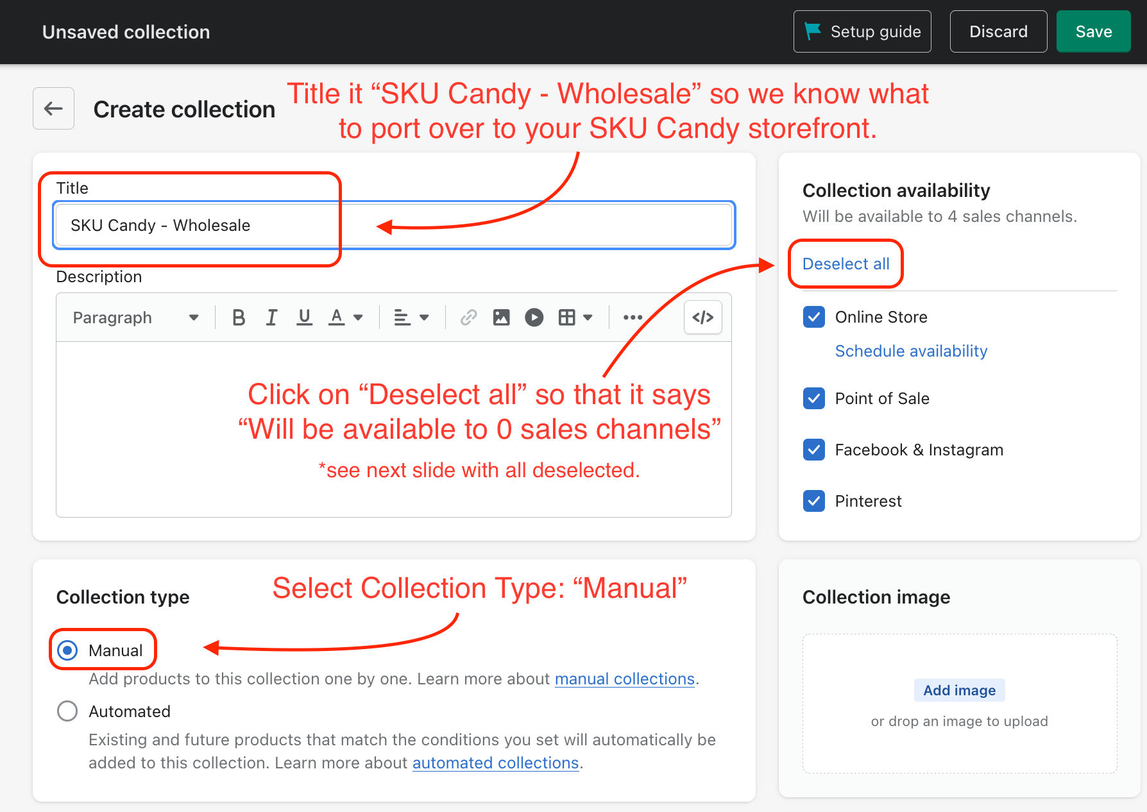Click the Title input field

coord(394,225)
